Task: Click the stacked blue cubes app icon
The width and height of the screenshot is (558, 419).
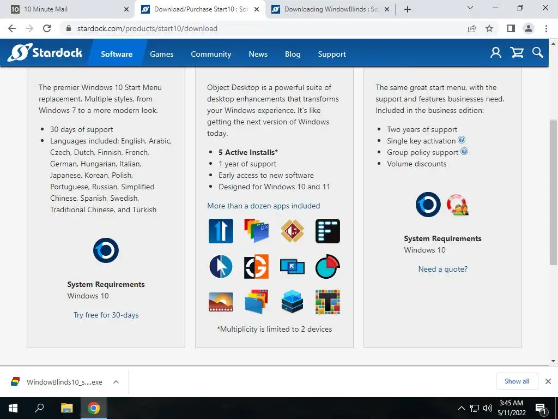Action: click(x=292, y=302)
